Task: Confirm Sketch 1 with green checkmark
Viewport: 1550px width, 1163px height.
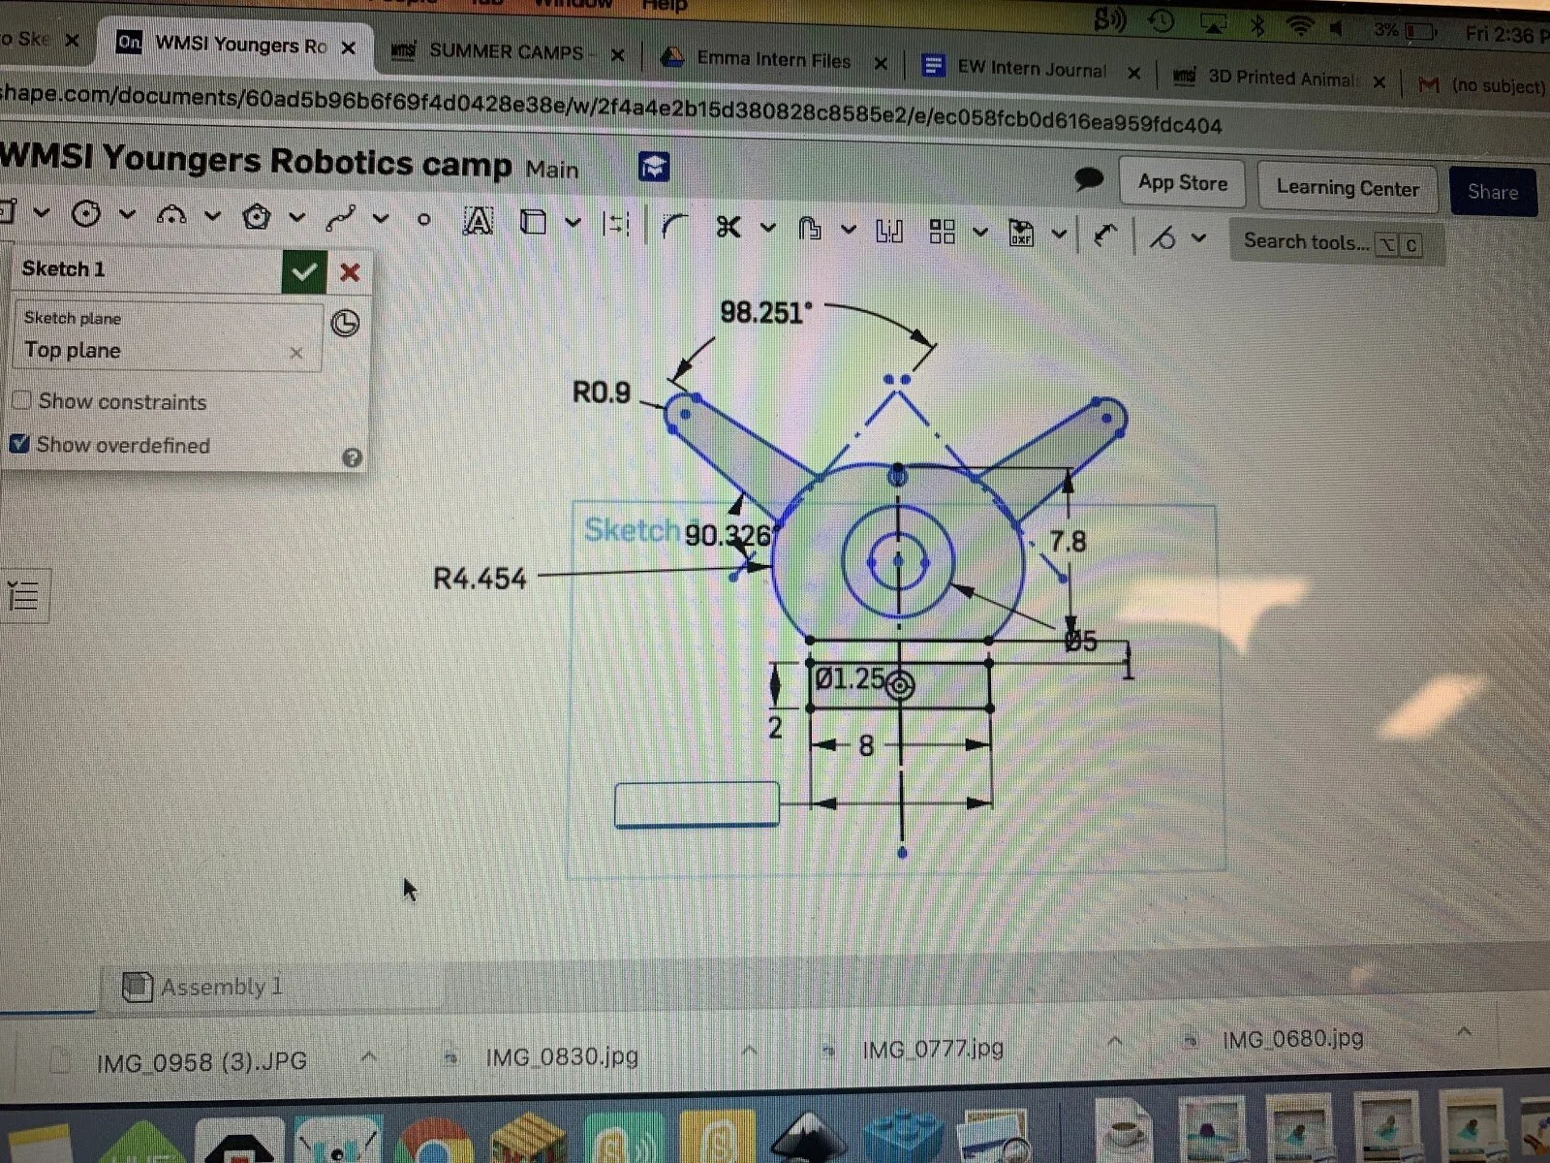Action: click(x=305, y=272)
